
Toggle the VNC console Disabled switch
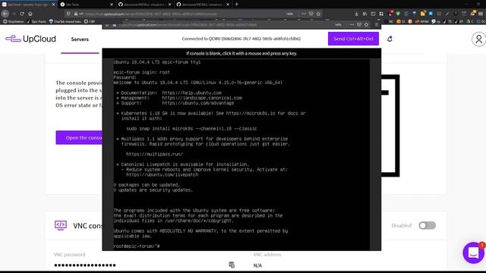[427, 225]
